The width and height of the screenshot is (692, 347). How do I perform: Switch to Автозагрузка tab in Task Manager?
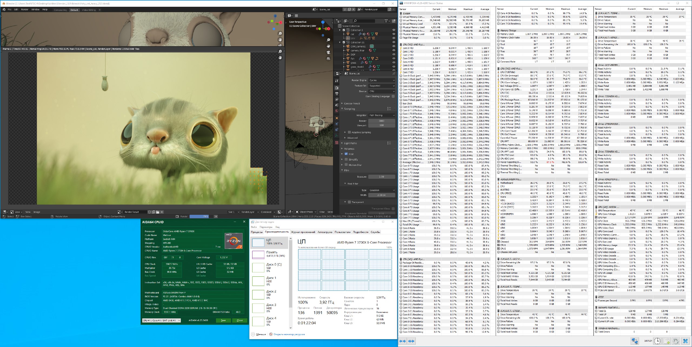[x=325, y=232]
